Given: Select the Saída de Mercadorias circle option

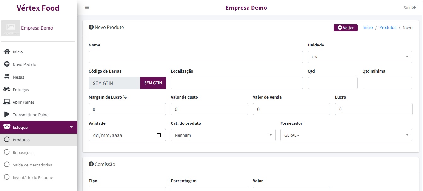Looking at the screenshot, I should click(x=7, y=165).
